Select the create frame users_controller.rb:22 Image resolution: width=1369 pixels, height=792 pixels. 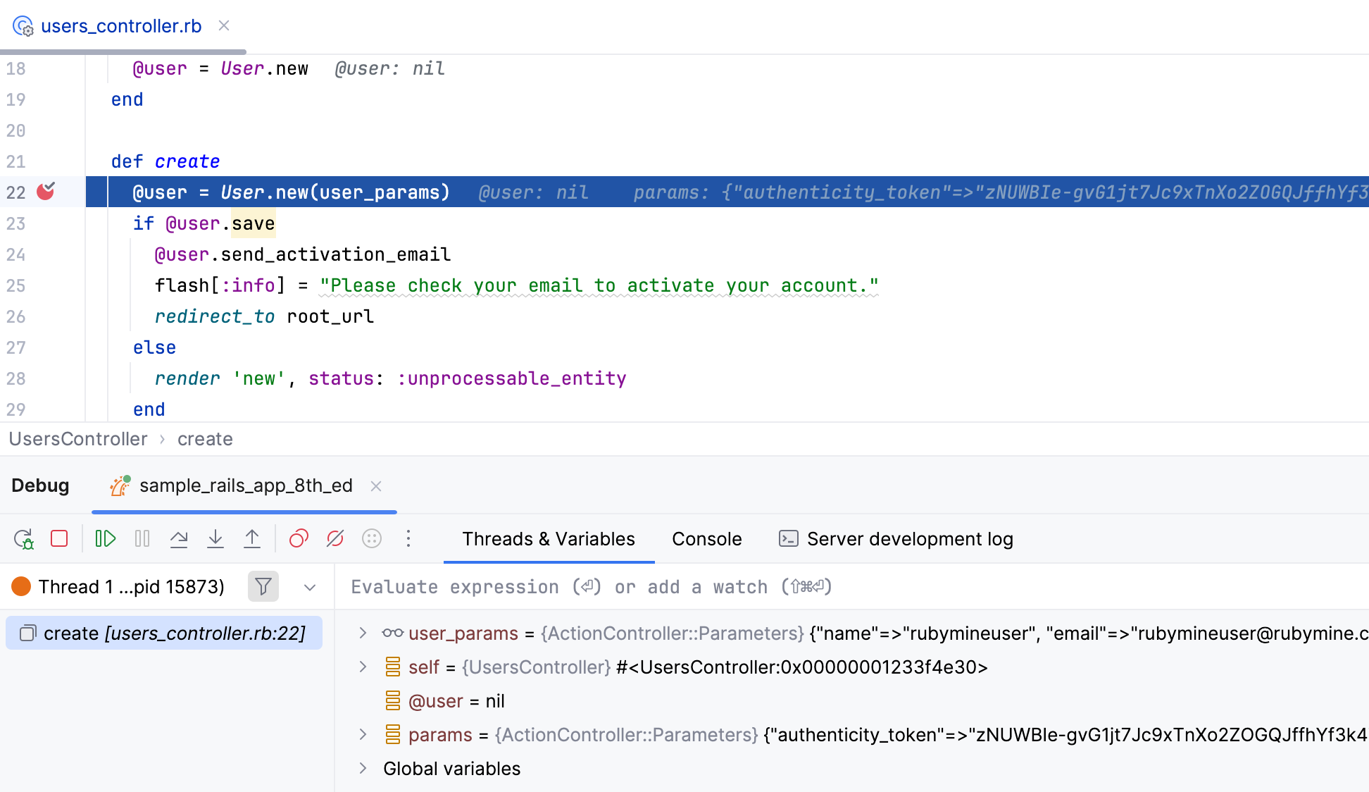164,633
